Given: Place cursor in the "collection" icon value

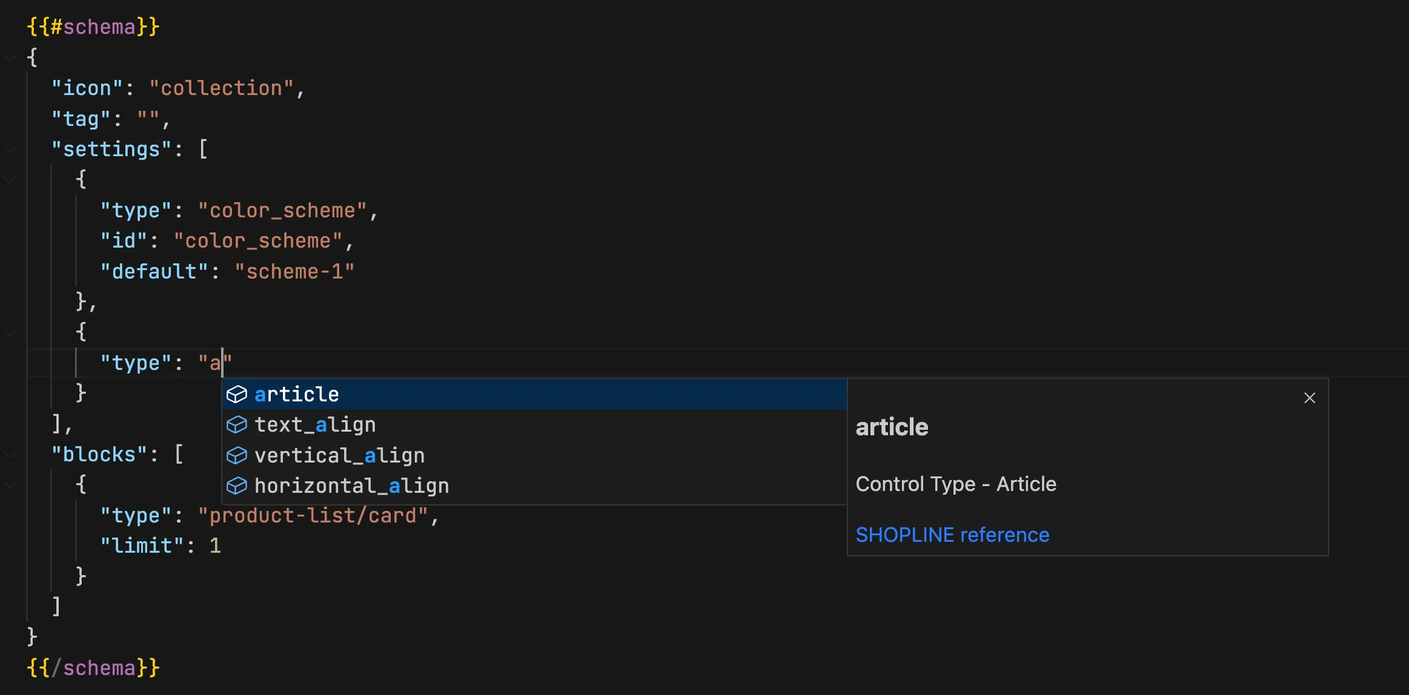Looking at the screenshot, I should pos(222,88).
